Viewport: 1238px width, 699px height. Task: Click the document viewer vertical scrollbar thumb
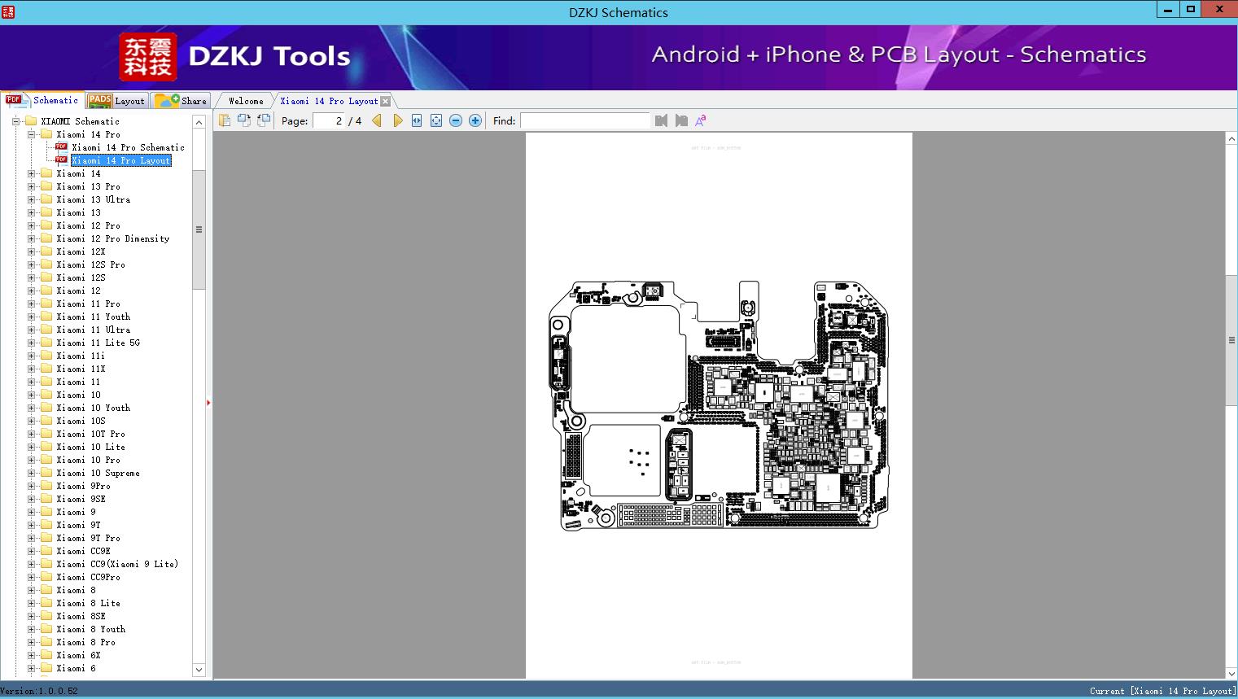pyautogui.click(x=1231, y=340)
